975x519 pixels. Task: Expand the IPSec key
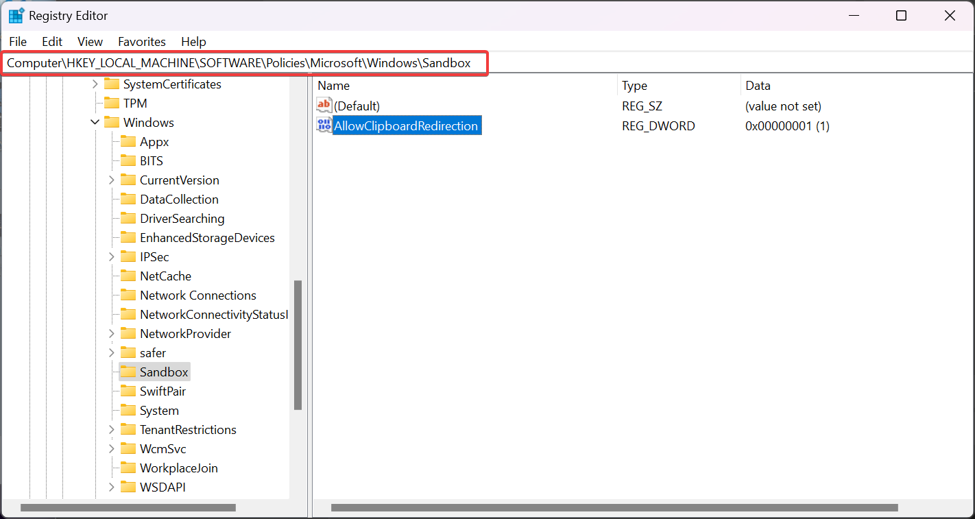coord(112,257)
